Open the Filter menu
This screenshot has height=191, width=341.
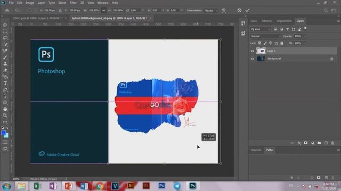pyautogui.click(x=73, y=3)
